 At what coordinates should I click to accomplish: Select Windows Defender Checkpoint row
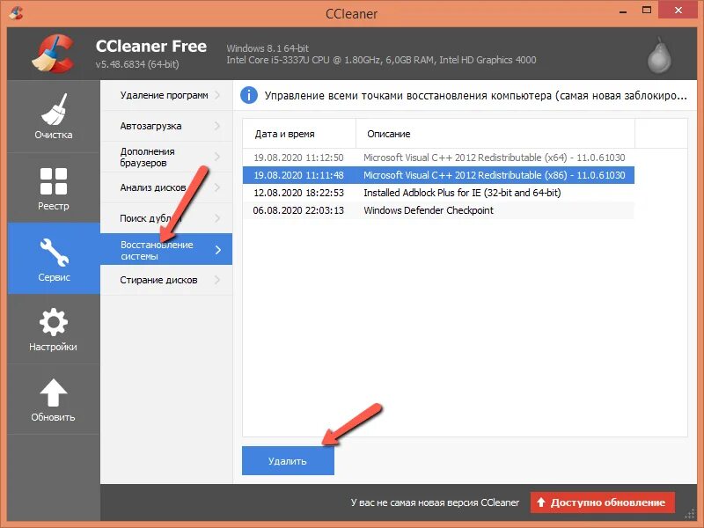(438, 210)
